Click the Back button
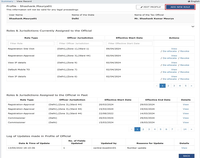Viewport: 200px width, 158px height. point(186,156)
